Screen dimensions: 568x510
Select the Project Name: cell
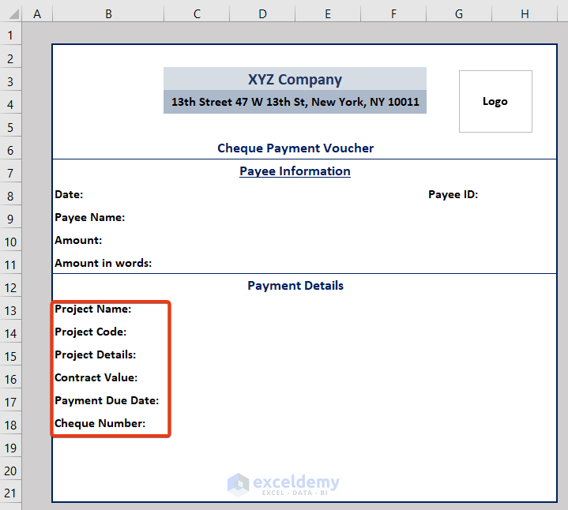(108, 309)
